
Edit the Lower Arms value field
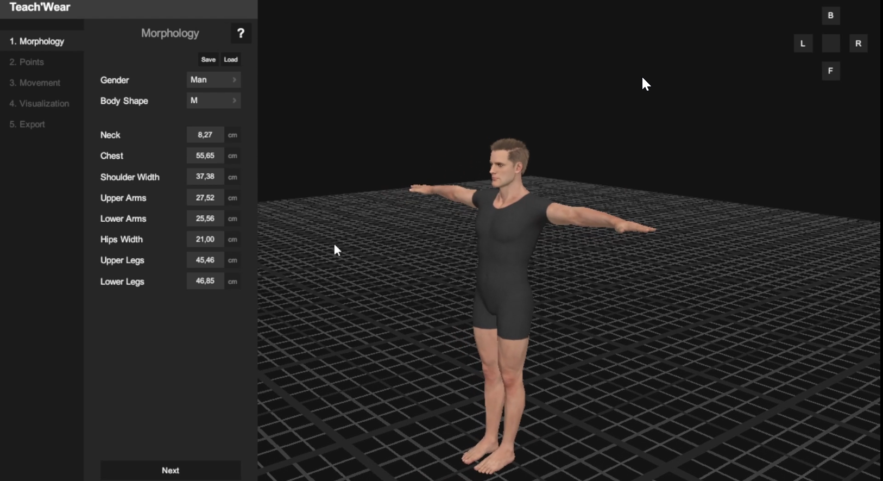pos(205,218)
